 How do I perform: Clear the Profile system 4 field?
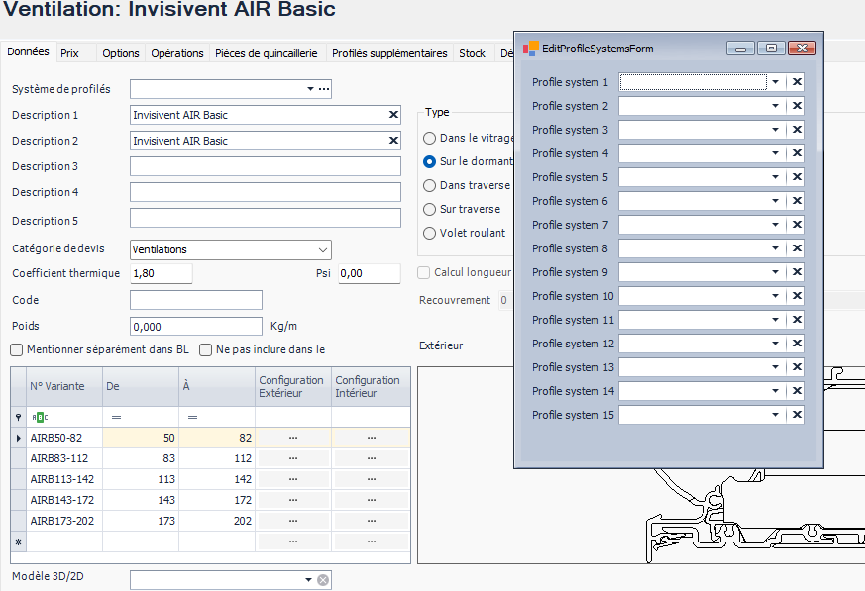(x=797, y=153)
